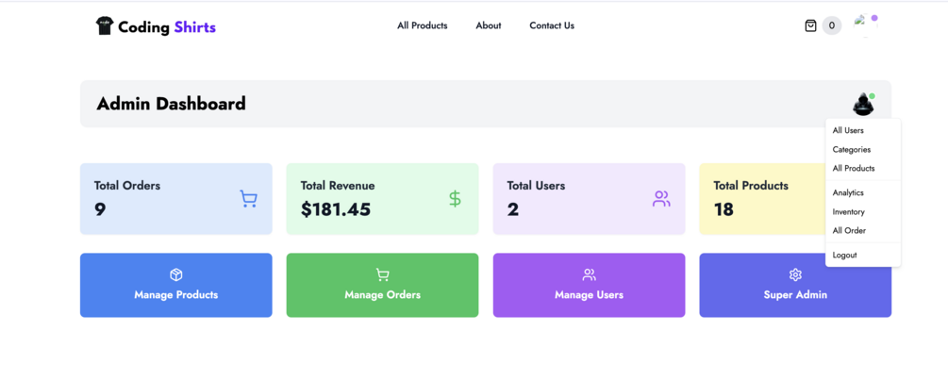The image size is (948, 381).
Task: Click the box icon on Manage Products
Action: pyautogui.click(x=176, y=274)
